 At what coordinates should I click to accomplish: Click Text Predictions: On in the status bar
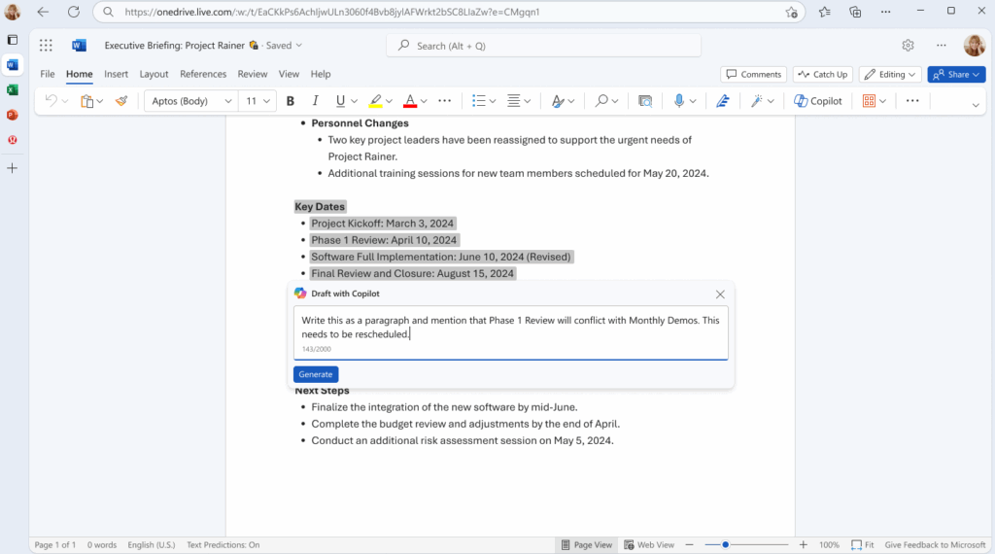pyautogui.click(x=223, y=545)
